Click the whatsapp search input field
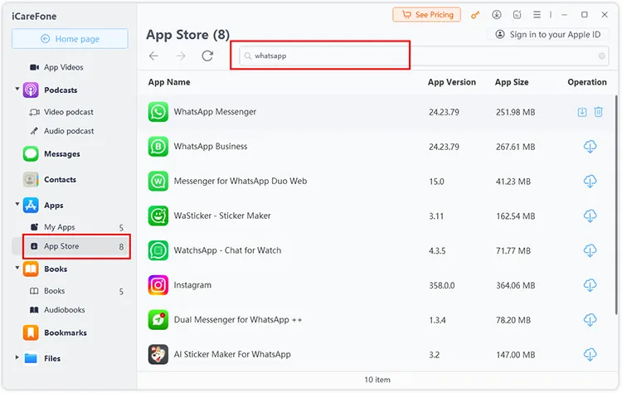Viewport: 622px width, 393px height. pos(424,56)
